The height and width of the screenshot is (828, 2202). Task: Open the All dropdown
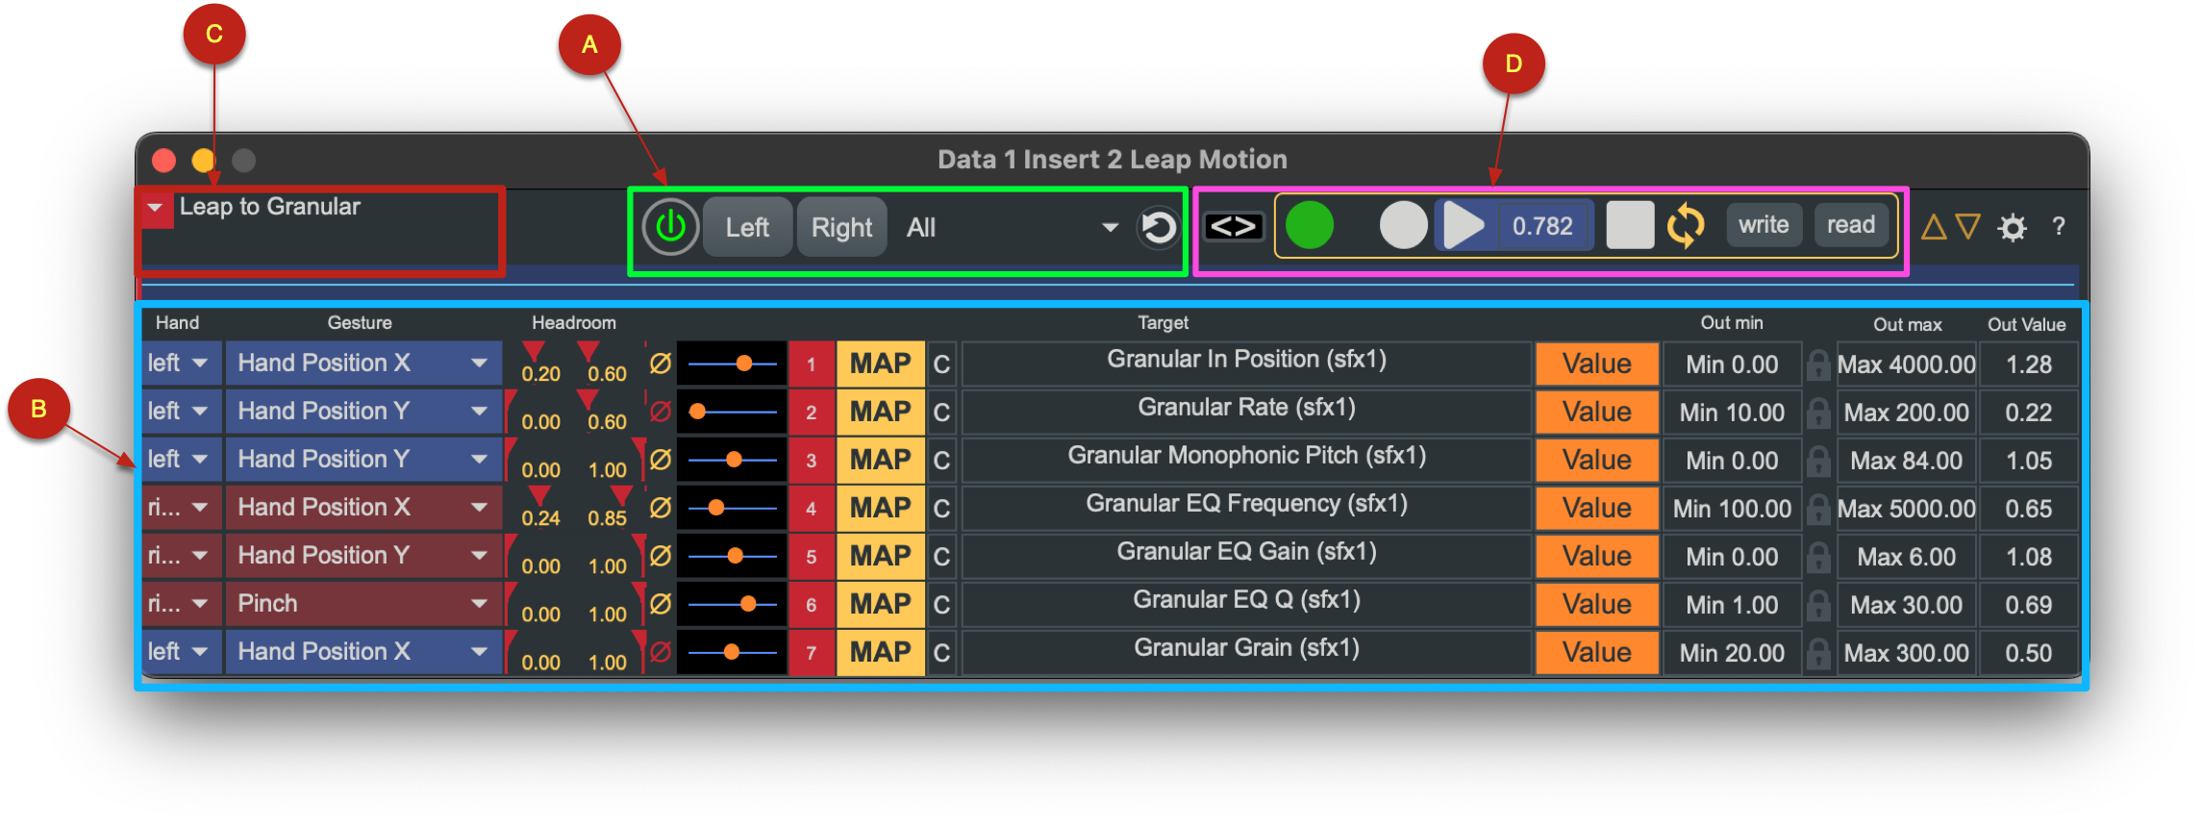click(x=1013, y=228)
